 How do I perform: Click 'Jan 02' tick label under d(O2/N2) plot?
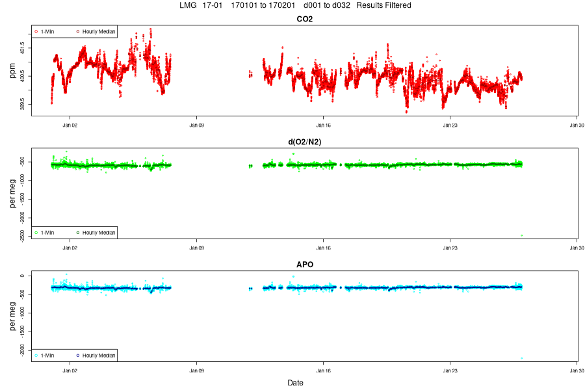(x=70, y=248)
